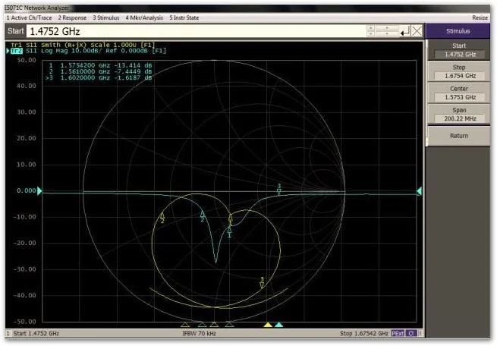The width and height of the screenshot is (497, 346).
Task: Click marker 3 on the cyan Log Mag trace
Action: (x=279, y=190)
